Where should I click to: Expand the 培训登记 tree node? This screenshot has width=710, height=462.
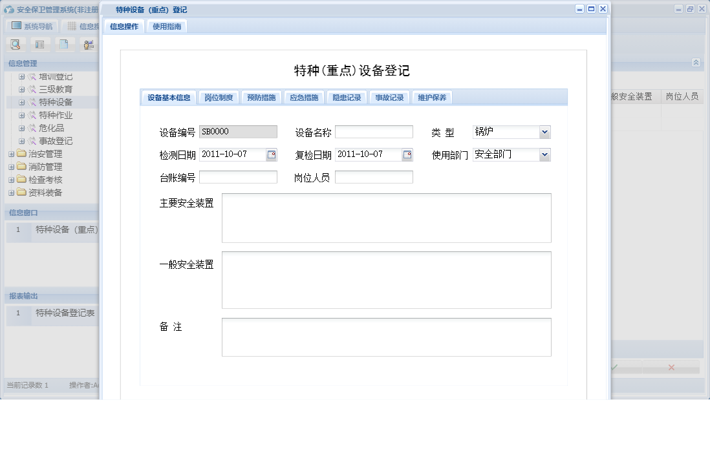[x=22, y=76]
